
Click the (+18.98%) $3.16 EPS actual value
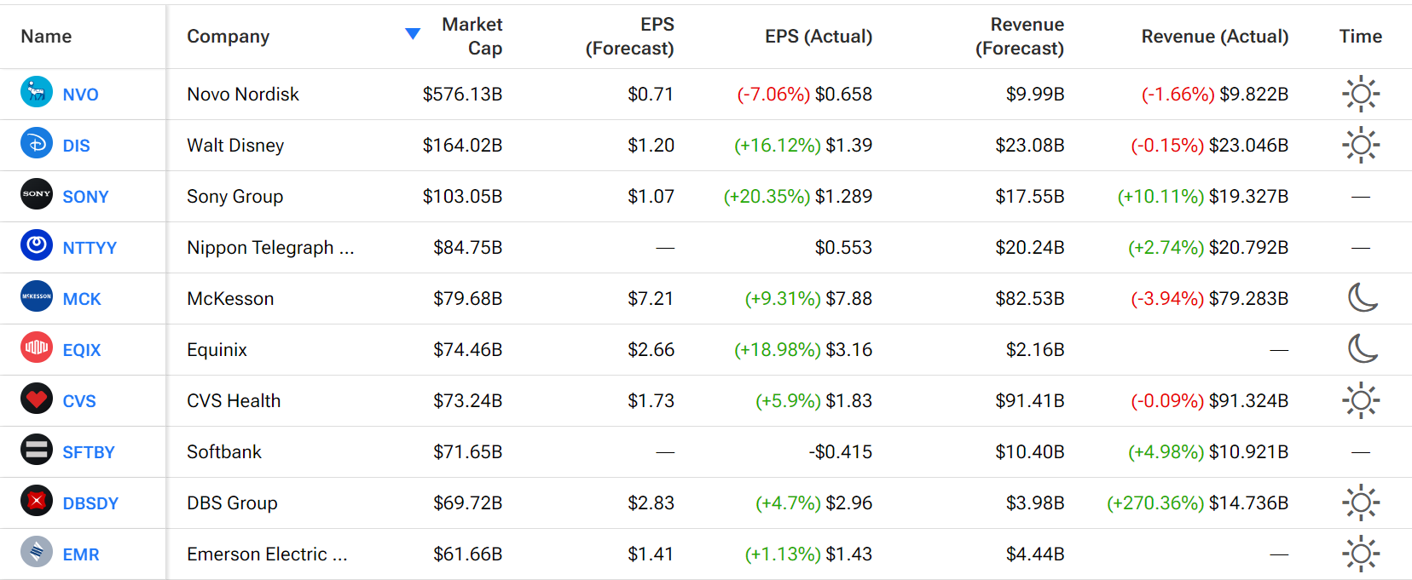point(803,350)
